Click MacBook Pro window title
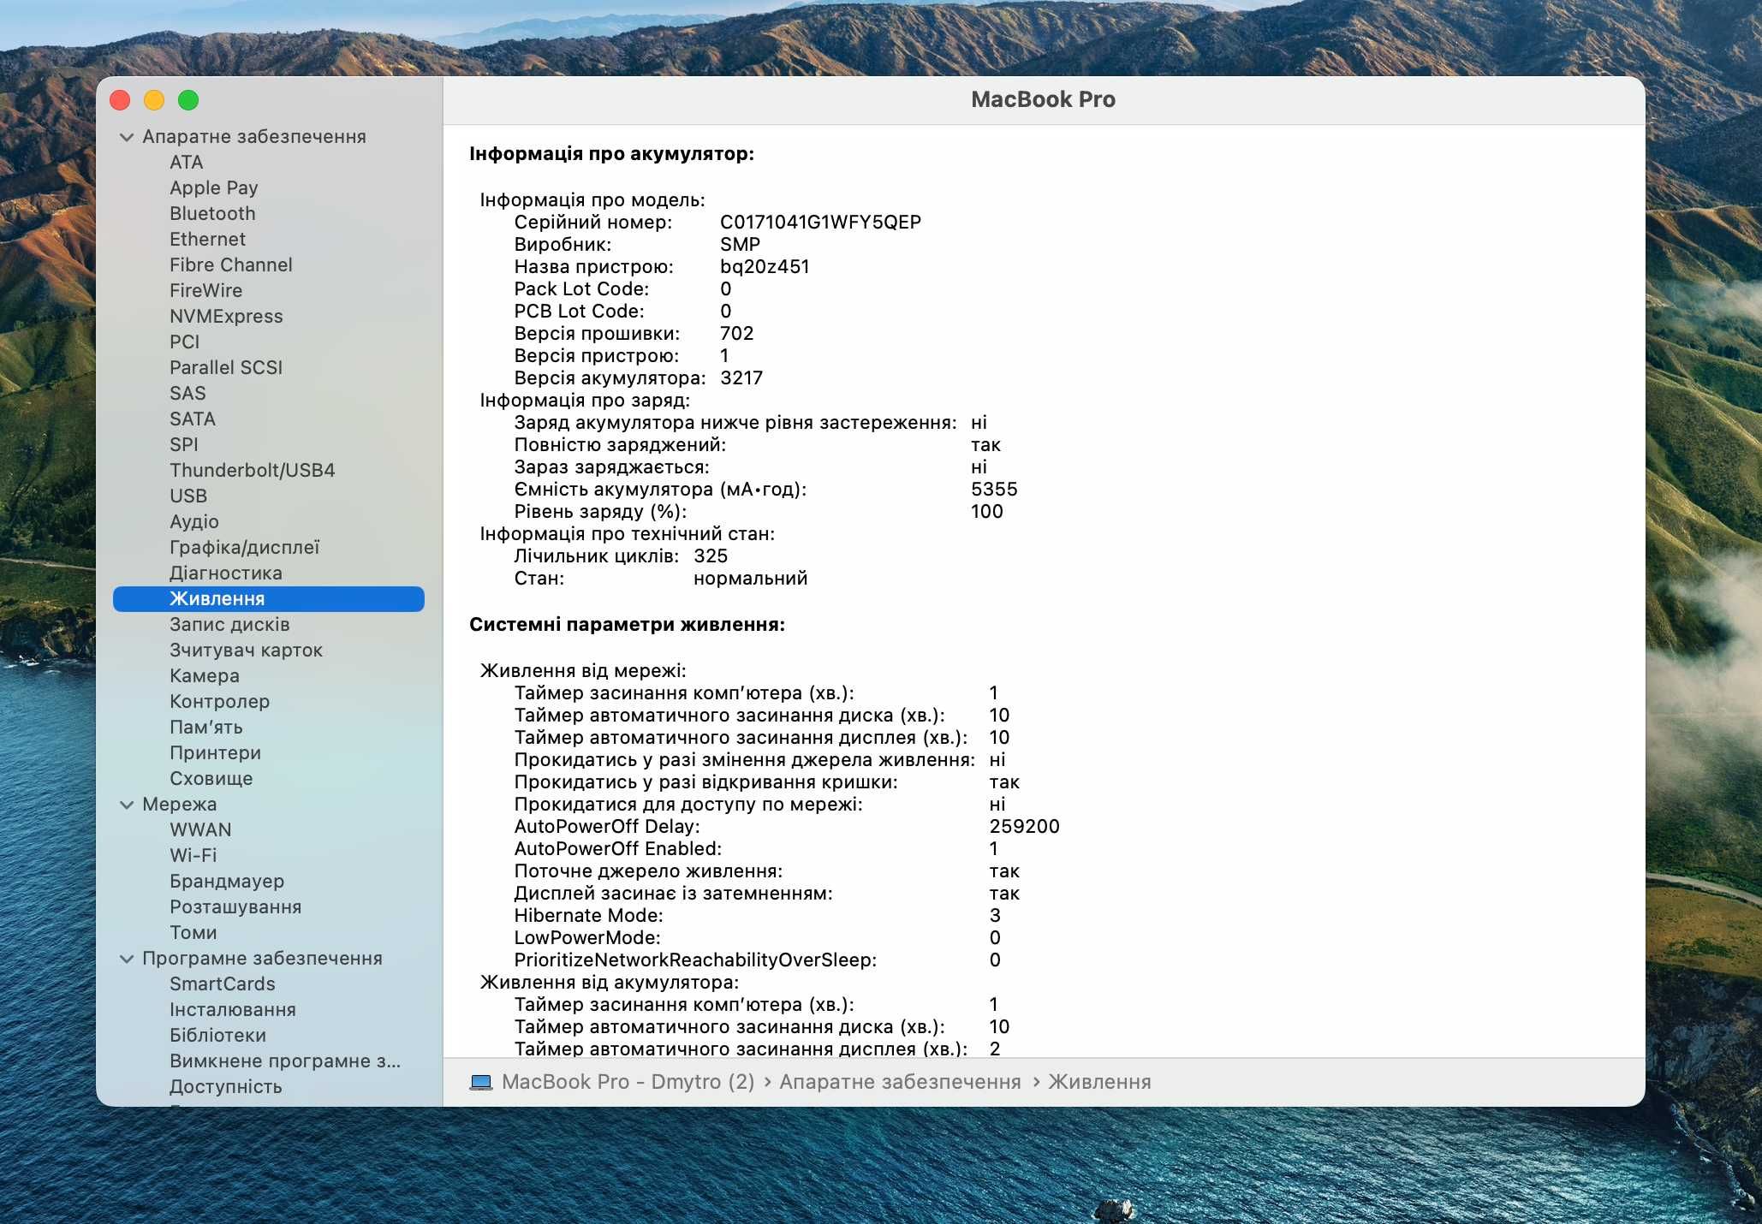The image size is (1762, 1224). coord(1043,100)
